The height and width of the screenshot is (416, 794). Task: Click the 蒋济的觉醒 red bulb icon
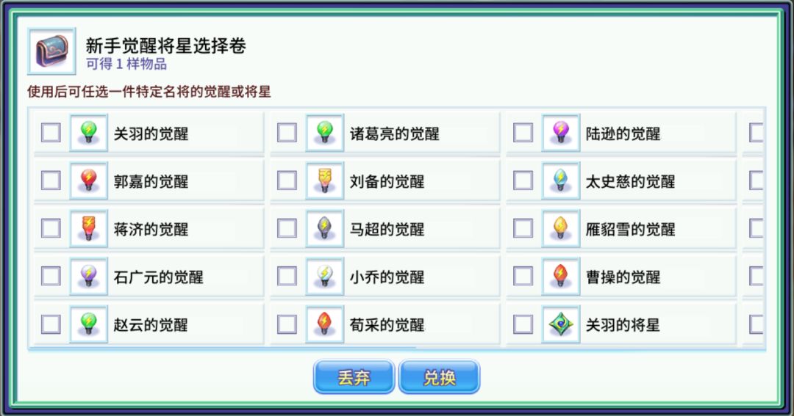89,229
